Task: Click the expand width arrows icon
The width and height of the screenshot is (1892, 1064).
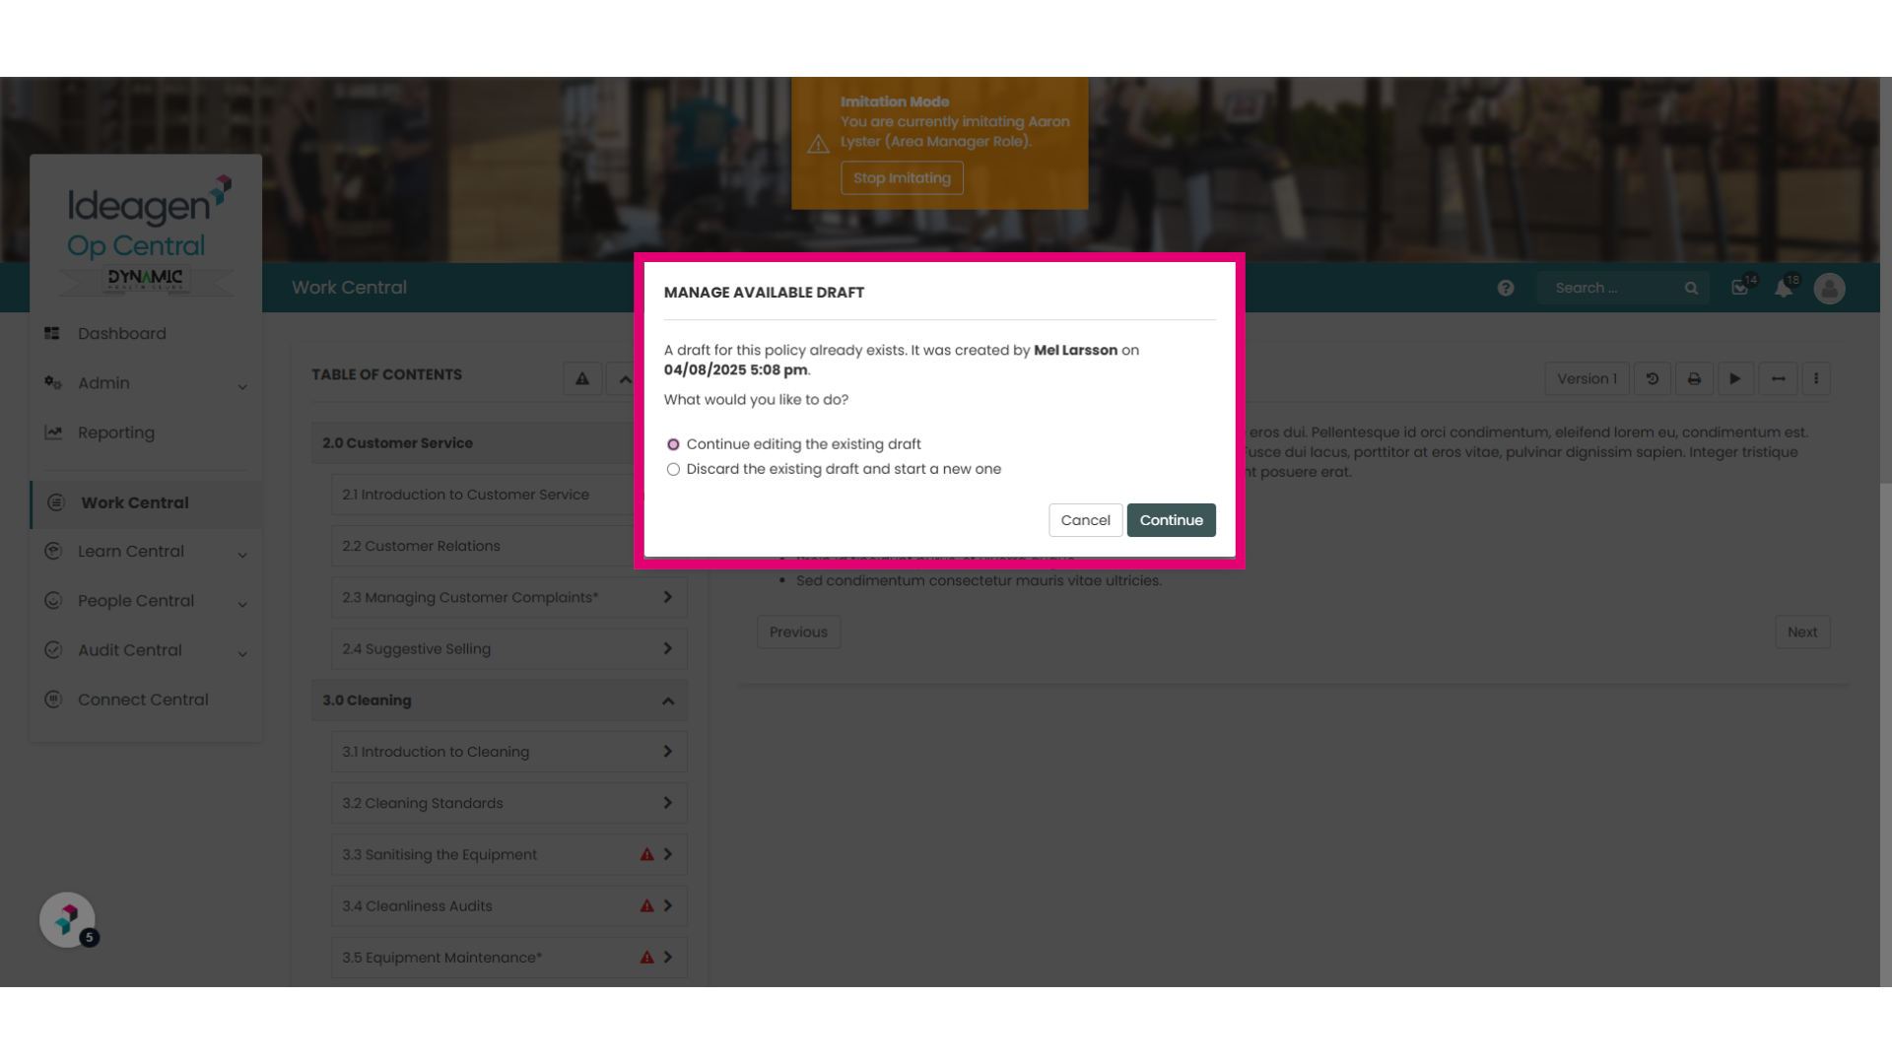Action: 1778,379
